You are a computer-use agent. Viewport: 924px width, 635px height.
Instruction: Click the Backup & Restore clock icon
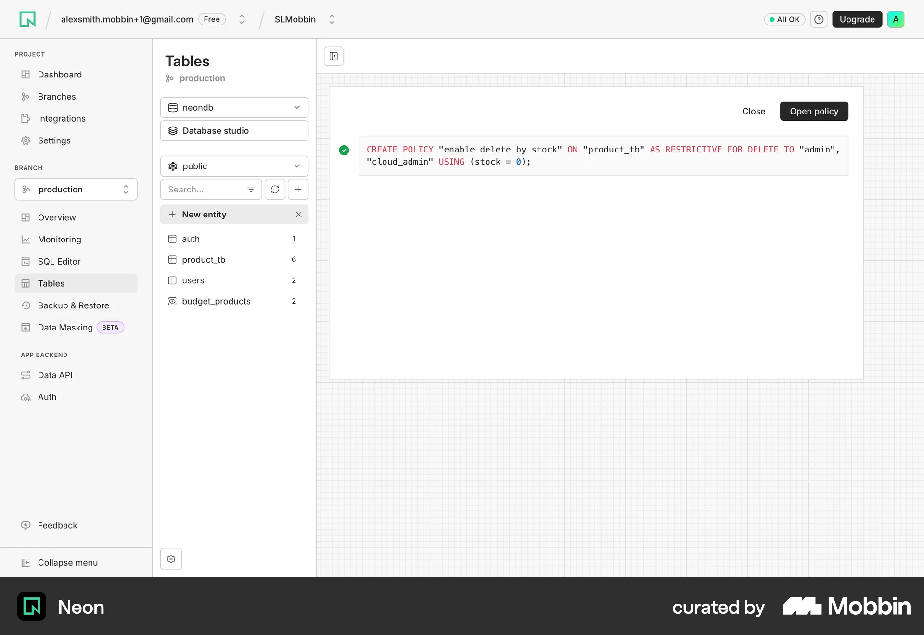26,305
